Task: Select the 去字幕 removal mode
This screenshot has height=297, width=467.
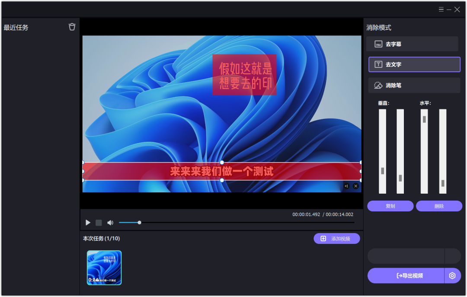Action: 412,44
